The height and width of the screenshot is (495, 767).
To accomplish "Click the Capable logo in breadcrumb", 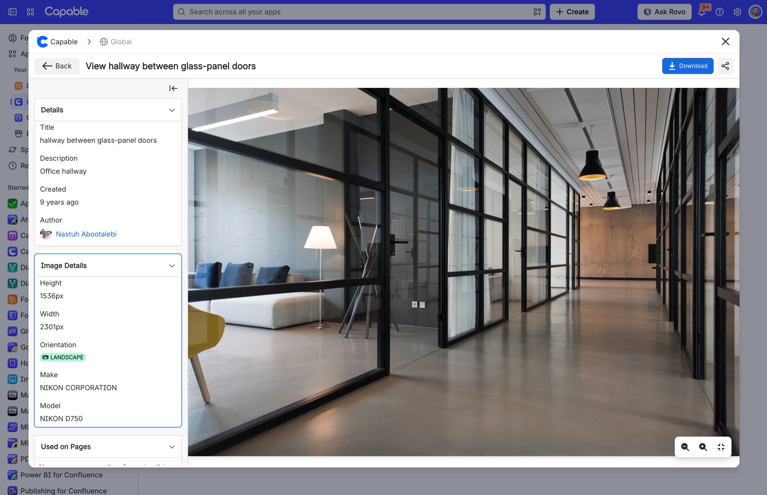I will pyautogui.click(x=42, y=41).
